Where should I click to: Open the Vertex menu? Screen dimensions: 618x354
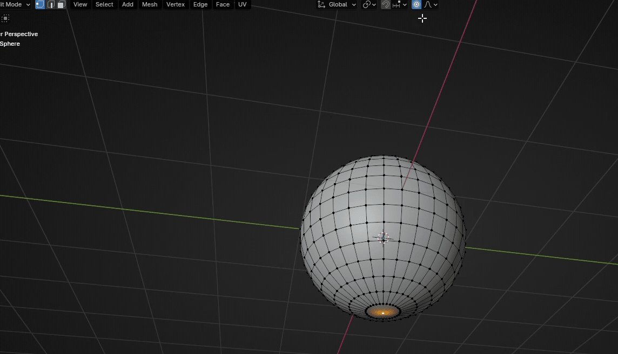pos(176,4)
